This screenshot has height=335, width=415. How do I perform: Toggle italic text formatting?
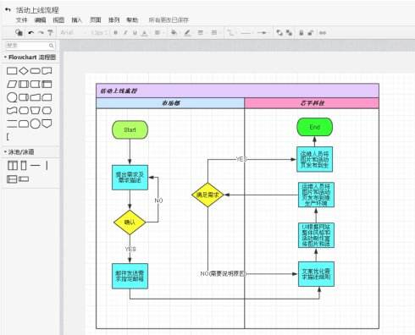125,33
